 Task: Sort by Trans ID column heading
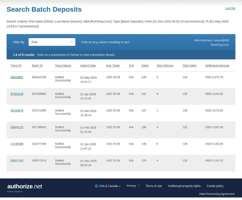pos(16,66)
